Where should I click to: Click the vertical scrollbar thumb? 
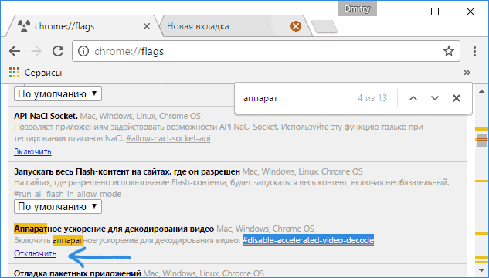point(481,140)
